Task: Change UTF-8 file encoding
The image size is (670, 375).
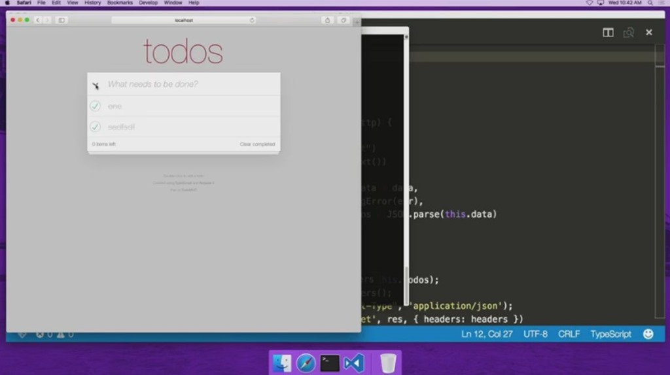Action: [535, 334]
